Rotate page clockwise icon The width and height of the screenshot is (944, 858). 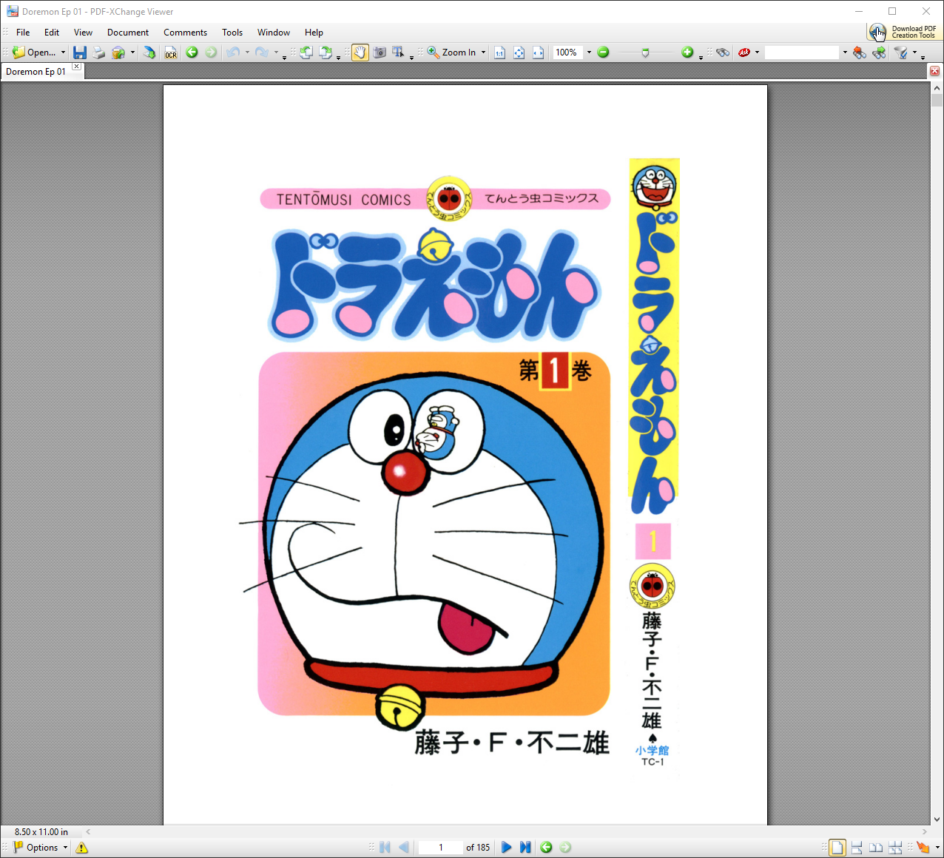click(x=325, y=53)
